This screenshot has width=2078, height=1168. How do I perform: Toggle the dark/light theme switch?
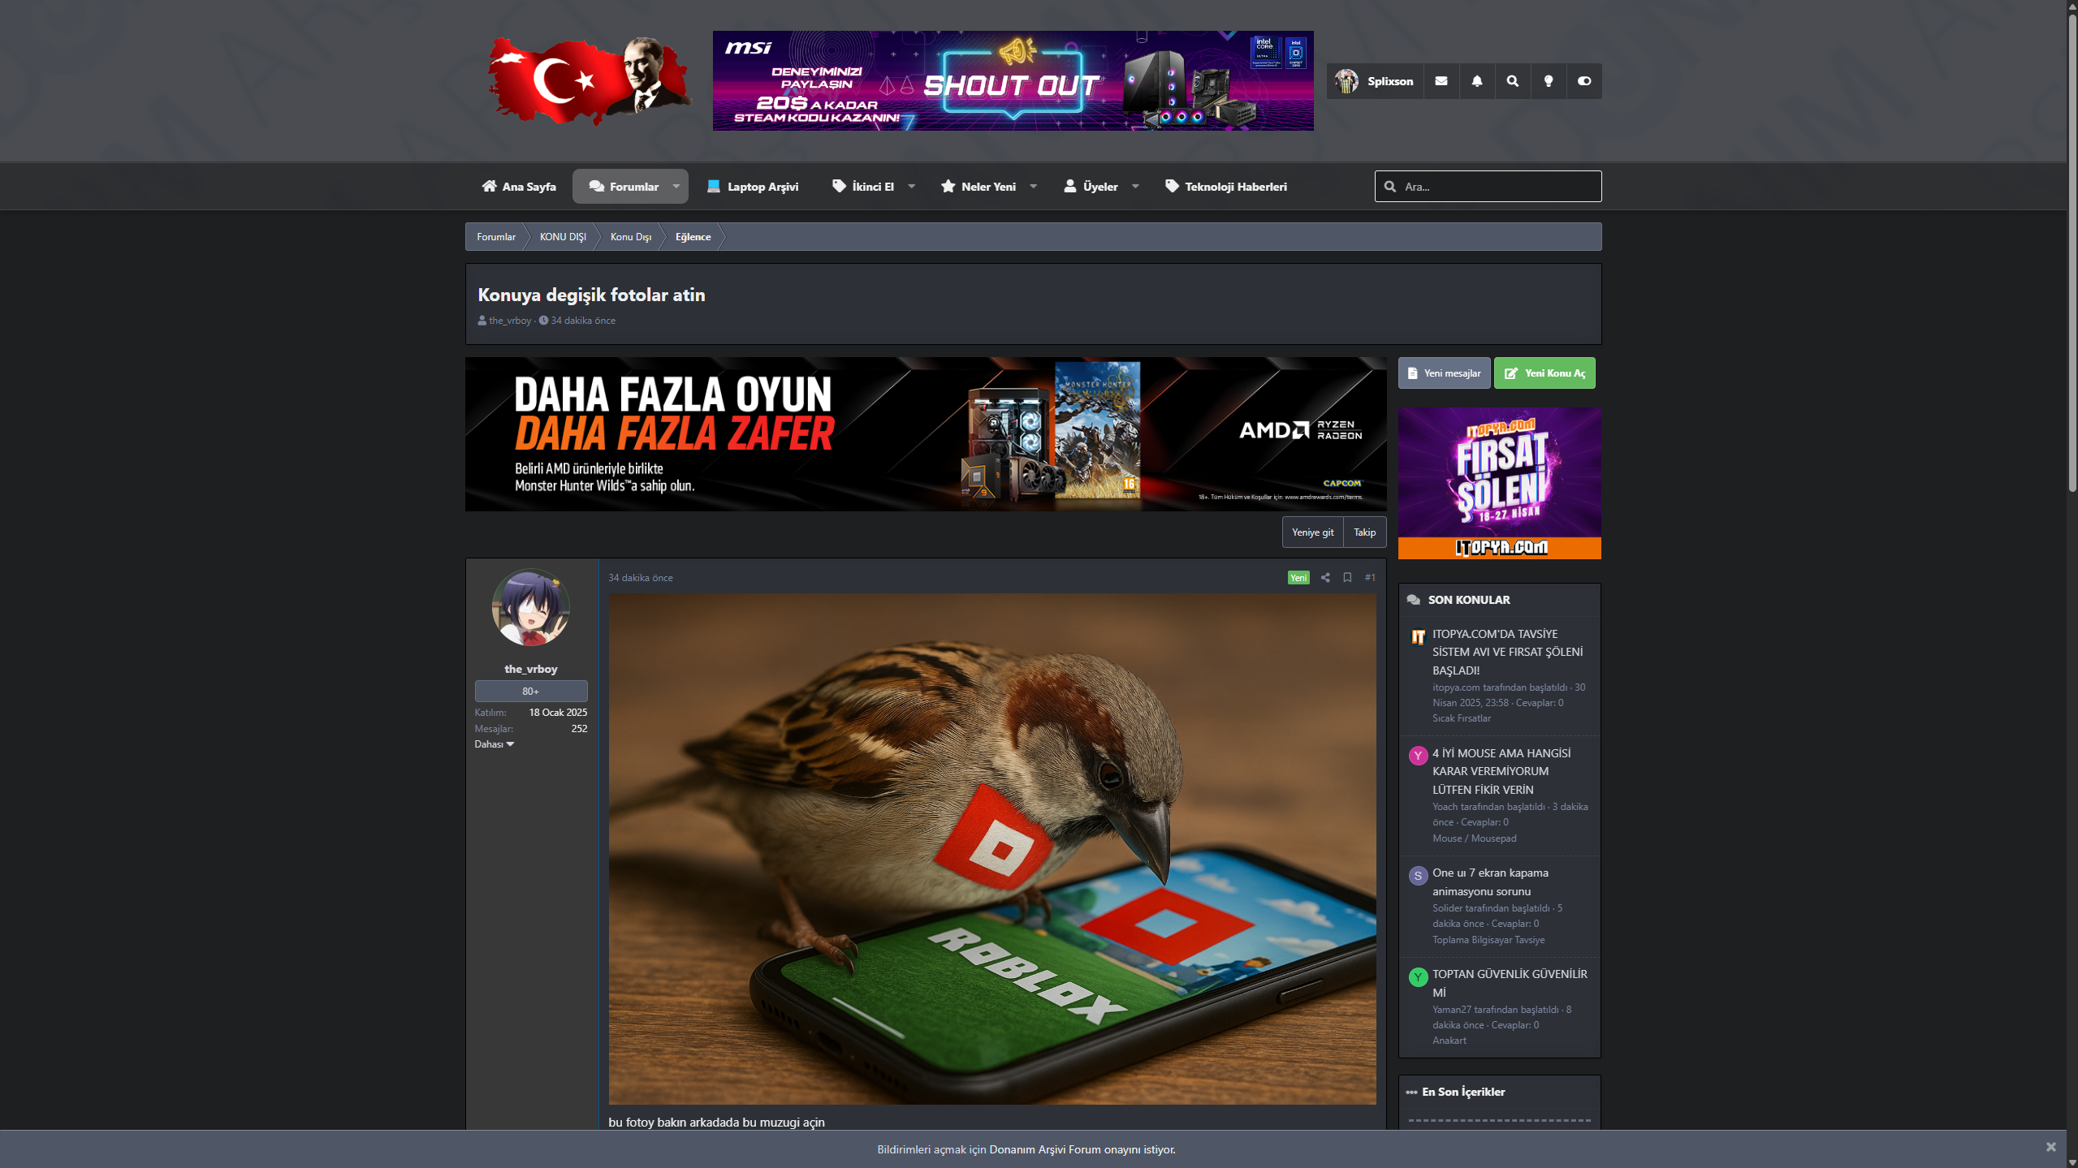[1584, 81]
